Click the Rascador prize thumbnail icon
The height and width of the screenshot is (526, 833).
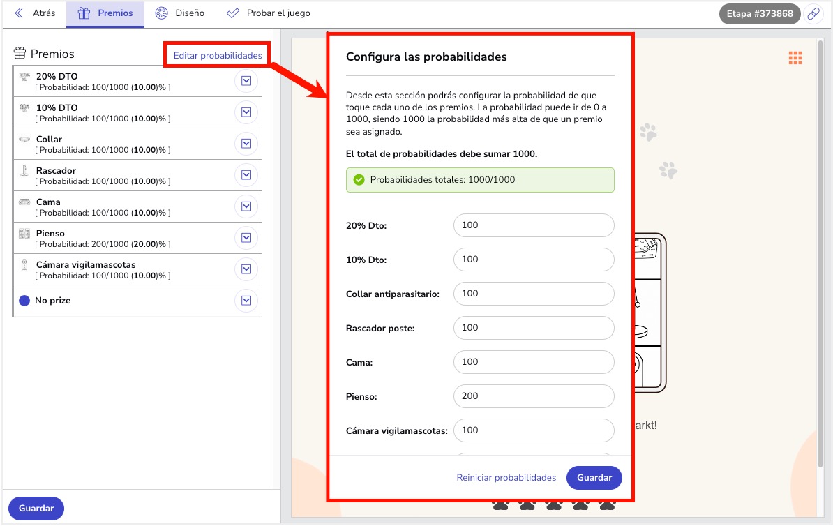(24, 170)
